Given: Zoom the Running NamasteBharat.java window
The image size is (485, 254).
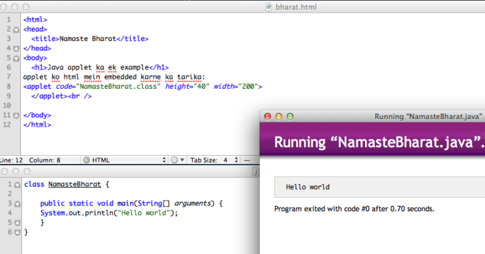Looking at the screenshot, I should coord(290,117).
